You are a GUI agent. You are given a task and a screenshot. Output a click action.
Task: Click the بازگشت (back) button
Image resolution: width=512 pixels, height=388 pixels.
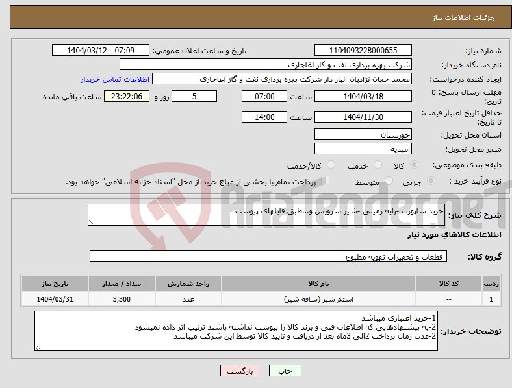click(x=240, y=370)
